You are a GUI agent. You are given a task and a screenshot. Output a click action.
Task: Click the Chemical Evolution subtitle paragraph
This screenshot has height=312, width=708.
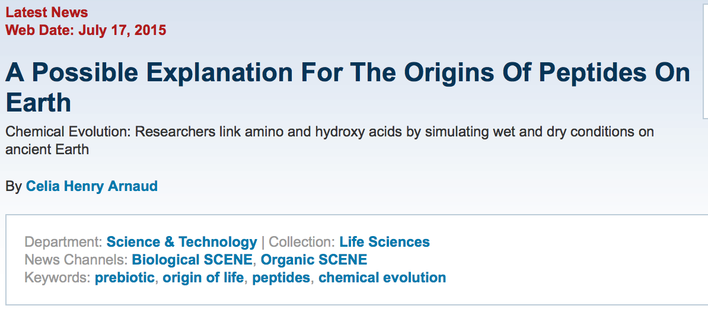click(x=330, y=141)
